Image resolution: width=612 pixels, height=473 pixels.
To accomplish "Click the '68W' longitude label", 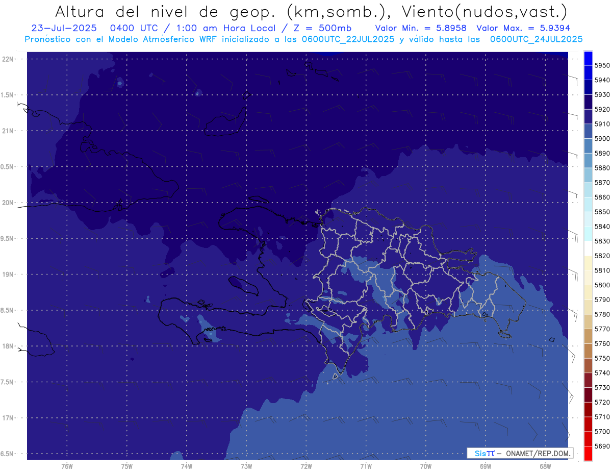I will pos(545,466).
